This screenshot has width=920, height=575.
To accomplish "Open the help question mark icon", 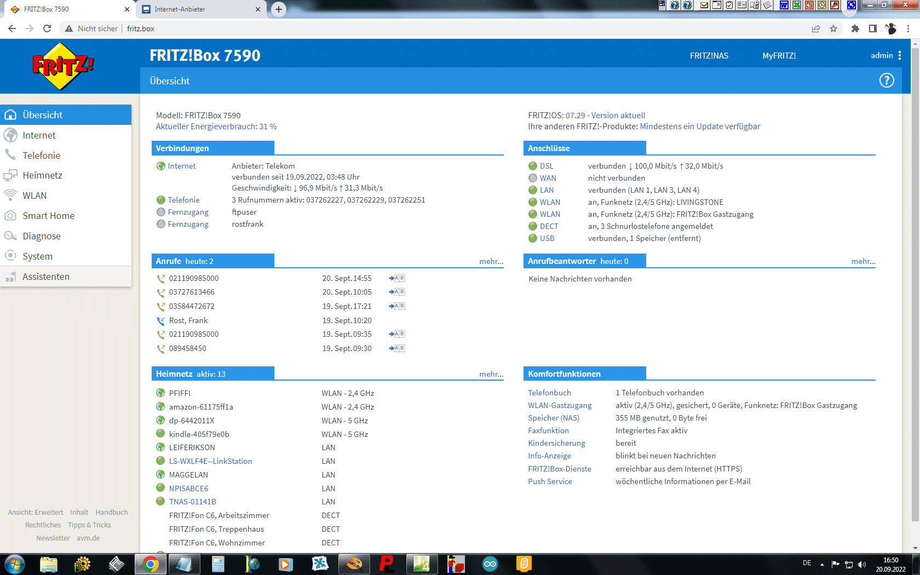I will coord(887,81).
